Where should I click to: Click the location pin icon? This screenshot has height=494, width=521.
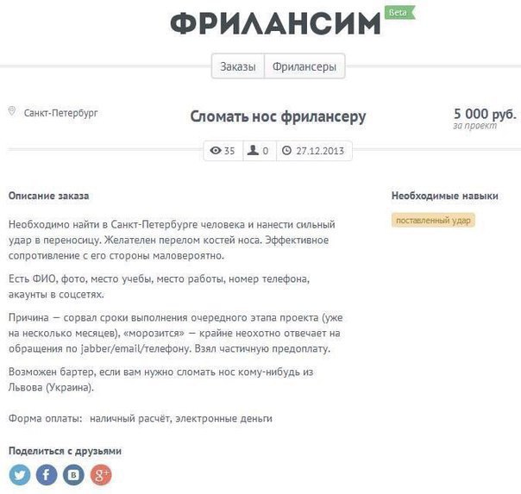coord(12,112)
